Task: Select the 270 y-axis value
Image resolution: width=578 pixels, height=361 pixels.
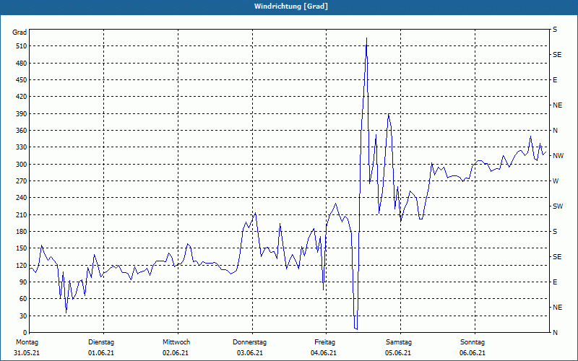Action: pos(21,181)
